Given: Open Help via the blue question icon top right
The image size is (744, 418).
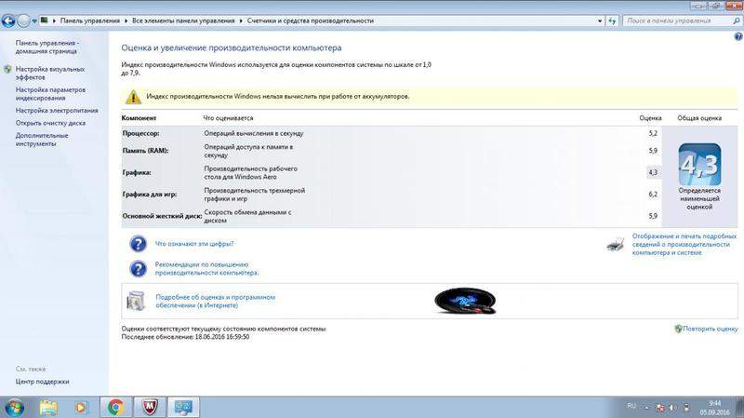Looking at the screenshot, I should [738, 36].
